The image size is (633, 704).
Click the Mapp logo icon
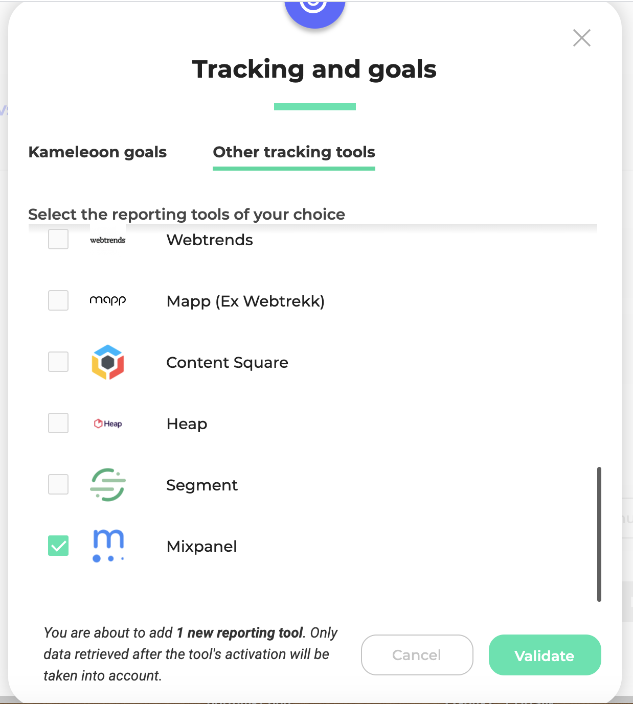point(108,300)
